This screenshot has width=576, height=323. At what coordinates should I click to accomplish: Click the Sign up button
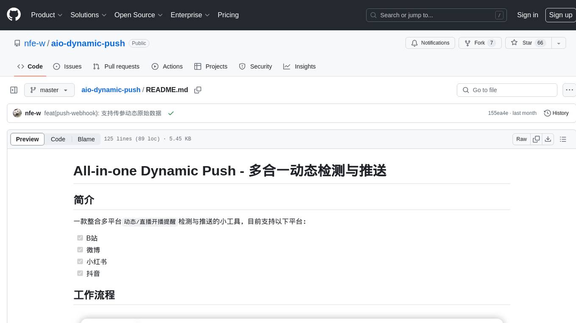coord(560,15)
